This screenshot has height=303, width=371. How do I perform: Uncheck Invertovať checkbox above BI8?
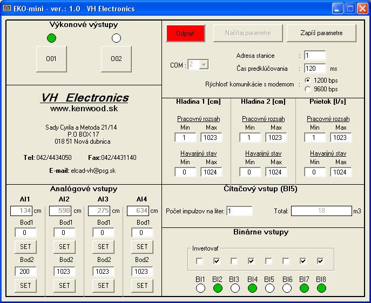[320, 261]
